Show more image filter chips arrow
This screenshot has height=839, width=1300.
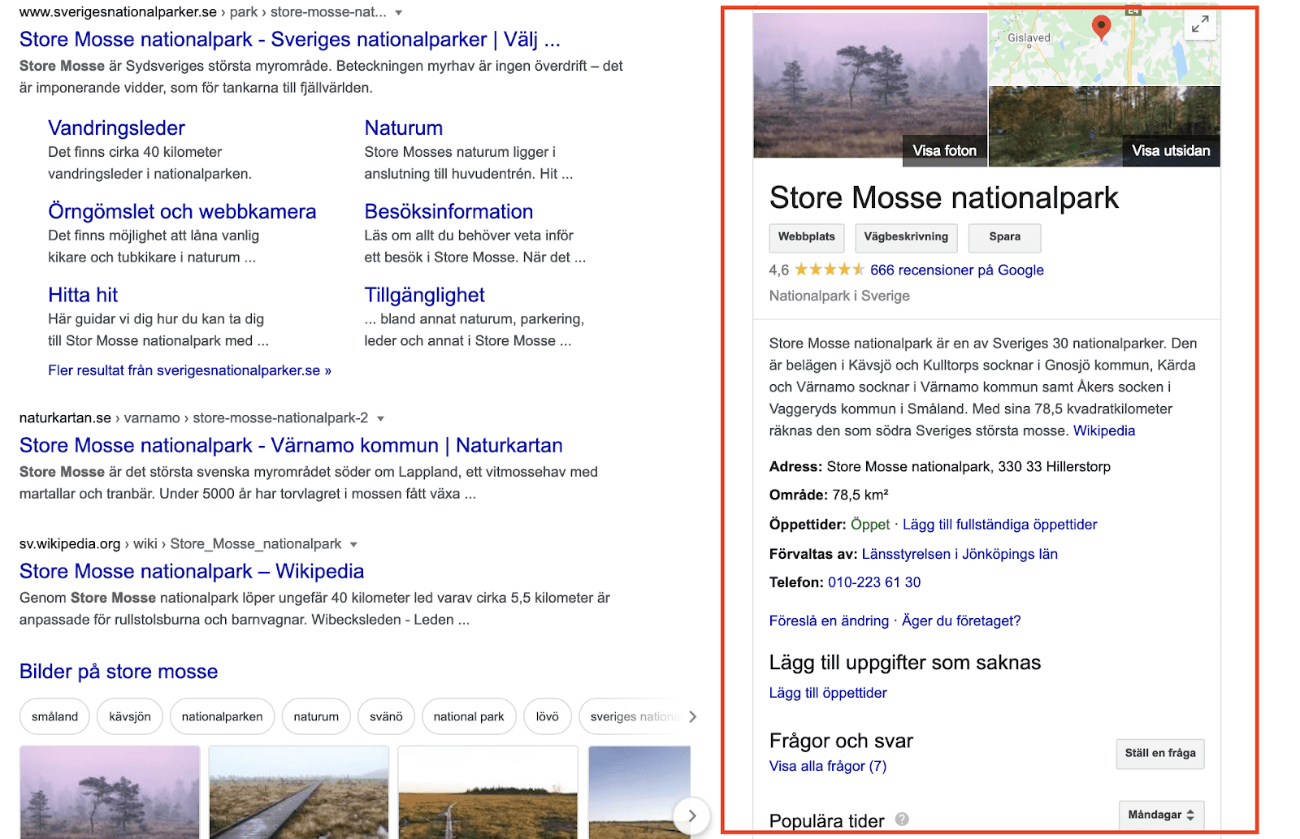point(692,716)
